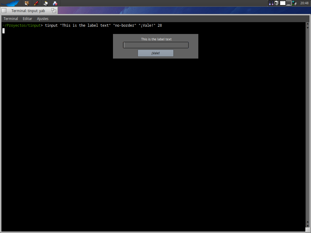Click the terminal window zoom button
The width and height of the screenshot is (311, 233).
click(54, 11)
